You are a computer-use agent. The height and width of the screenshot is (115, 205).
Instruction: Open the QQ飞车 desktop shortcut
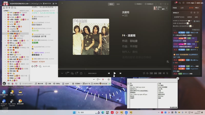(12, 93)
